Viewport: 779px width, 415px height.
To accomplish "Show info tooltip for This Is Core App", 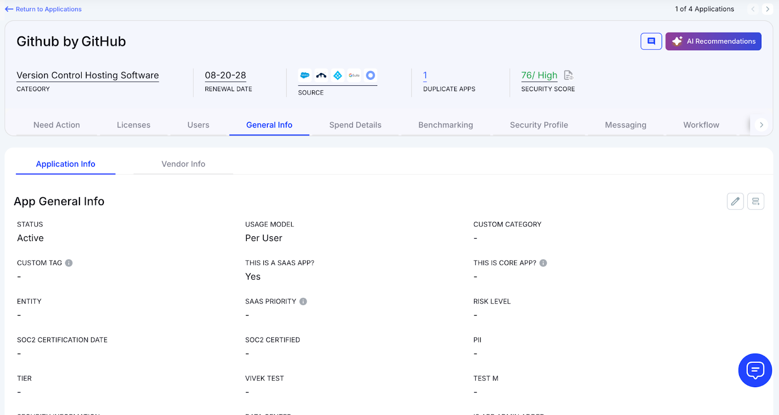I will coord(543,263).
